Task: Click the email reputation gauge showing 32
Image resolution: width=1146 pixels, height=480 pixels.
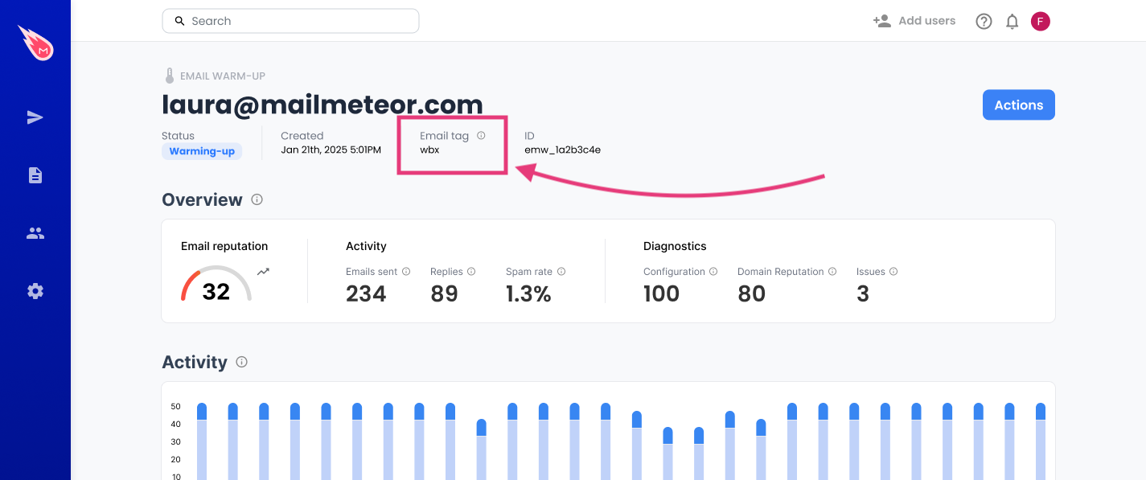Action: 216,285
